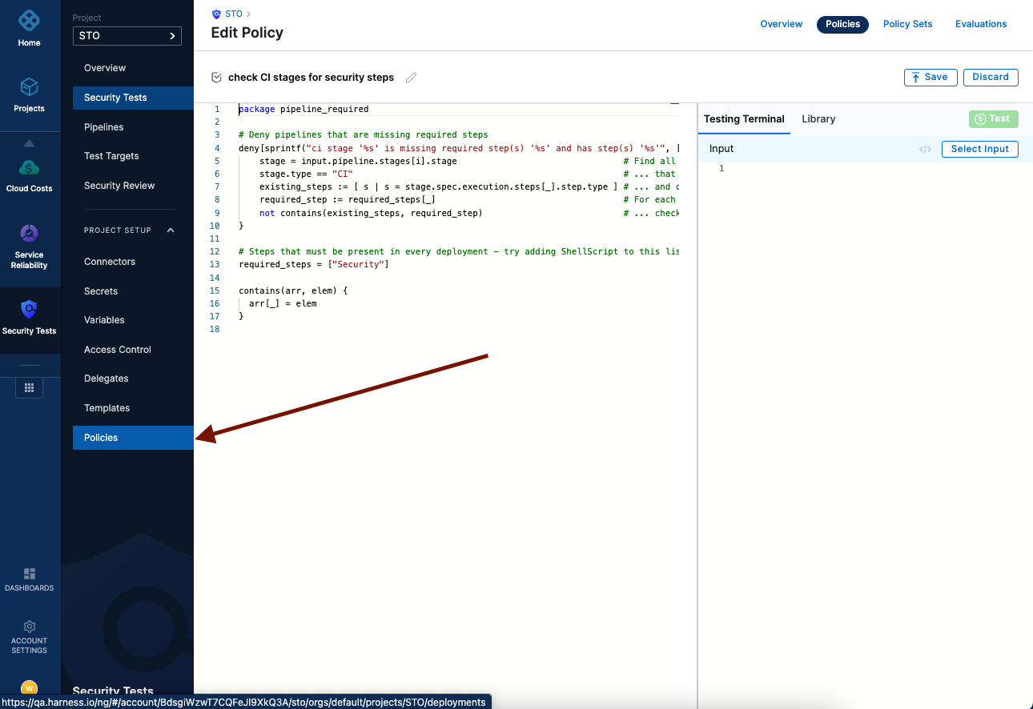Click the 'stage.type == "CI"' line
1033x709 pixels.
coord(306,174)
